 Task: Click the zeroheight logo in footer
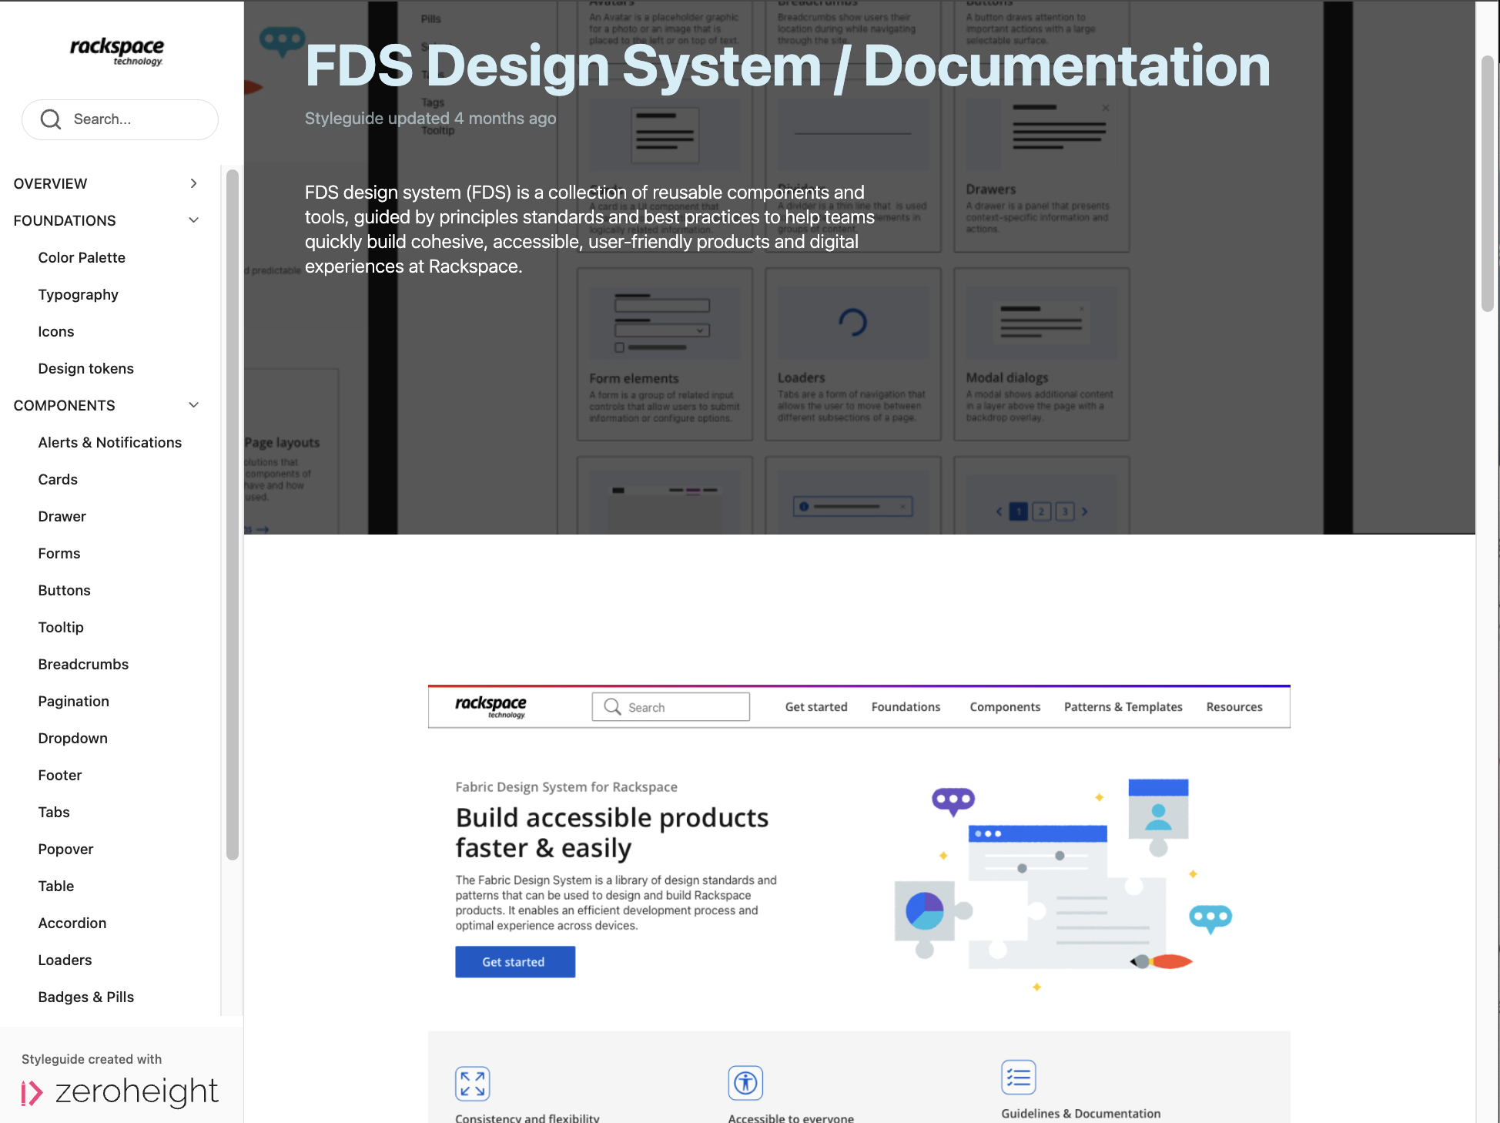coord(120,1092)
